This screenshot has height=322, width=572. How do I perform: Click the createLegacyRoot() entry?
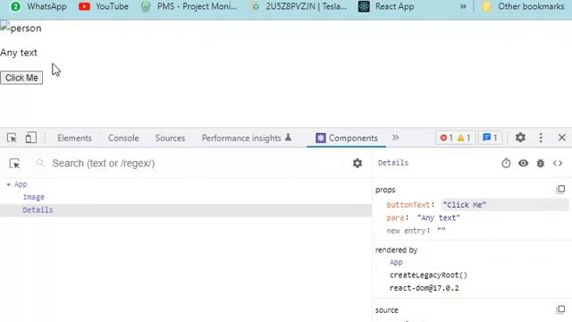428,275
